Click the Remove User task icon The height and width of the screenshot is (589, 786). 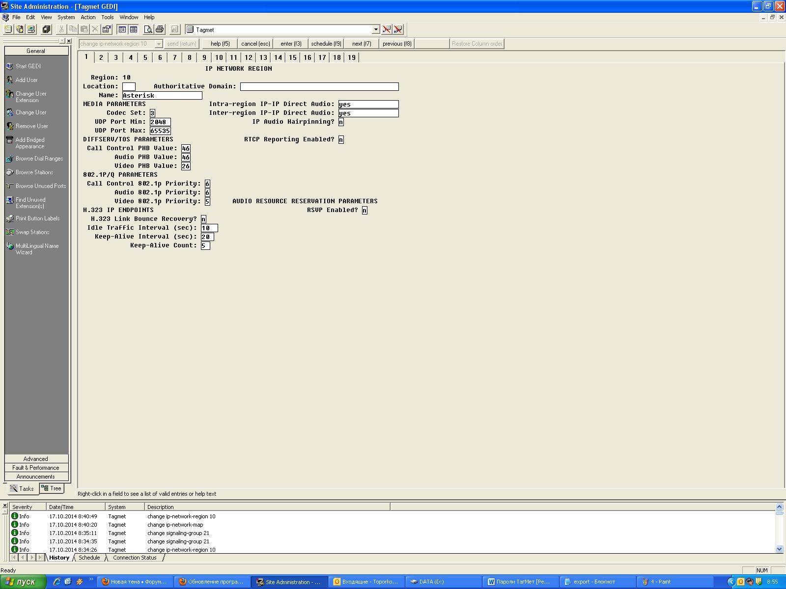(x=10, y=126)
